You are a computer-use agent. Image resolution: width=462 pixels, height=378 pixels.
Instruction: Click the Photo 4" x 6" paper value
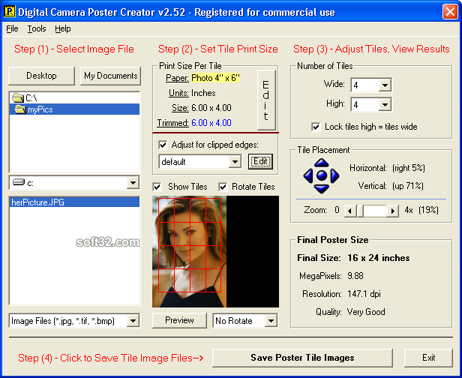click(x=215, y=78)
